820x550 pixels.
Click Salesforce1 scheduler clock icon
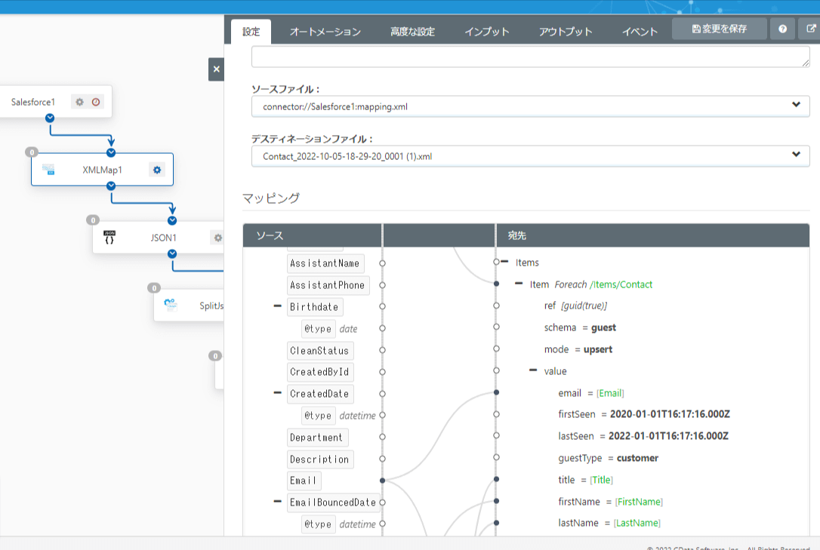pos(96,102)
